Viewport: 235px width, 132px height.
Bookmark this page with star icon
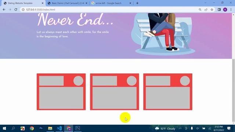(212, 10)
